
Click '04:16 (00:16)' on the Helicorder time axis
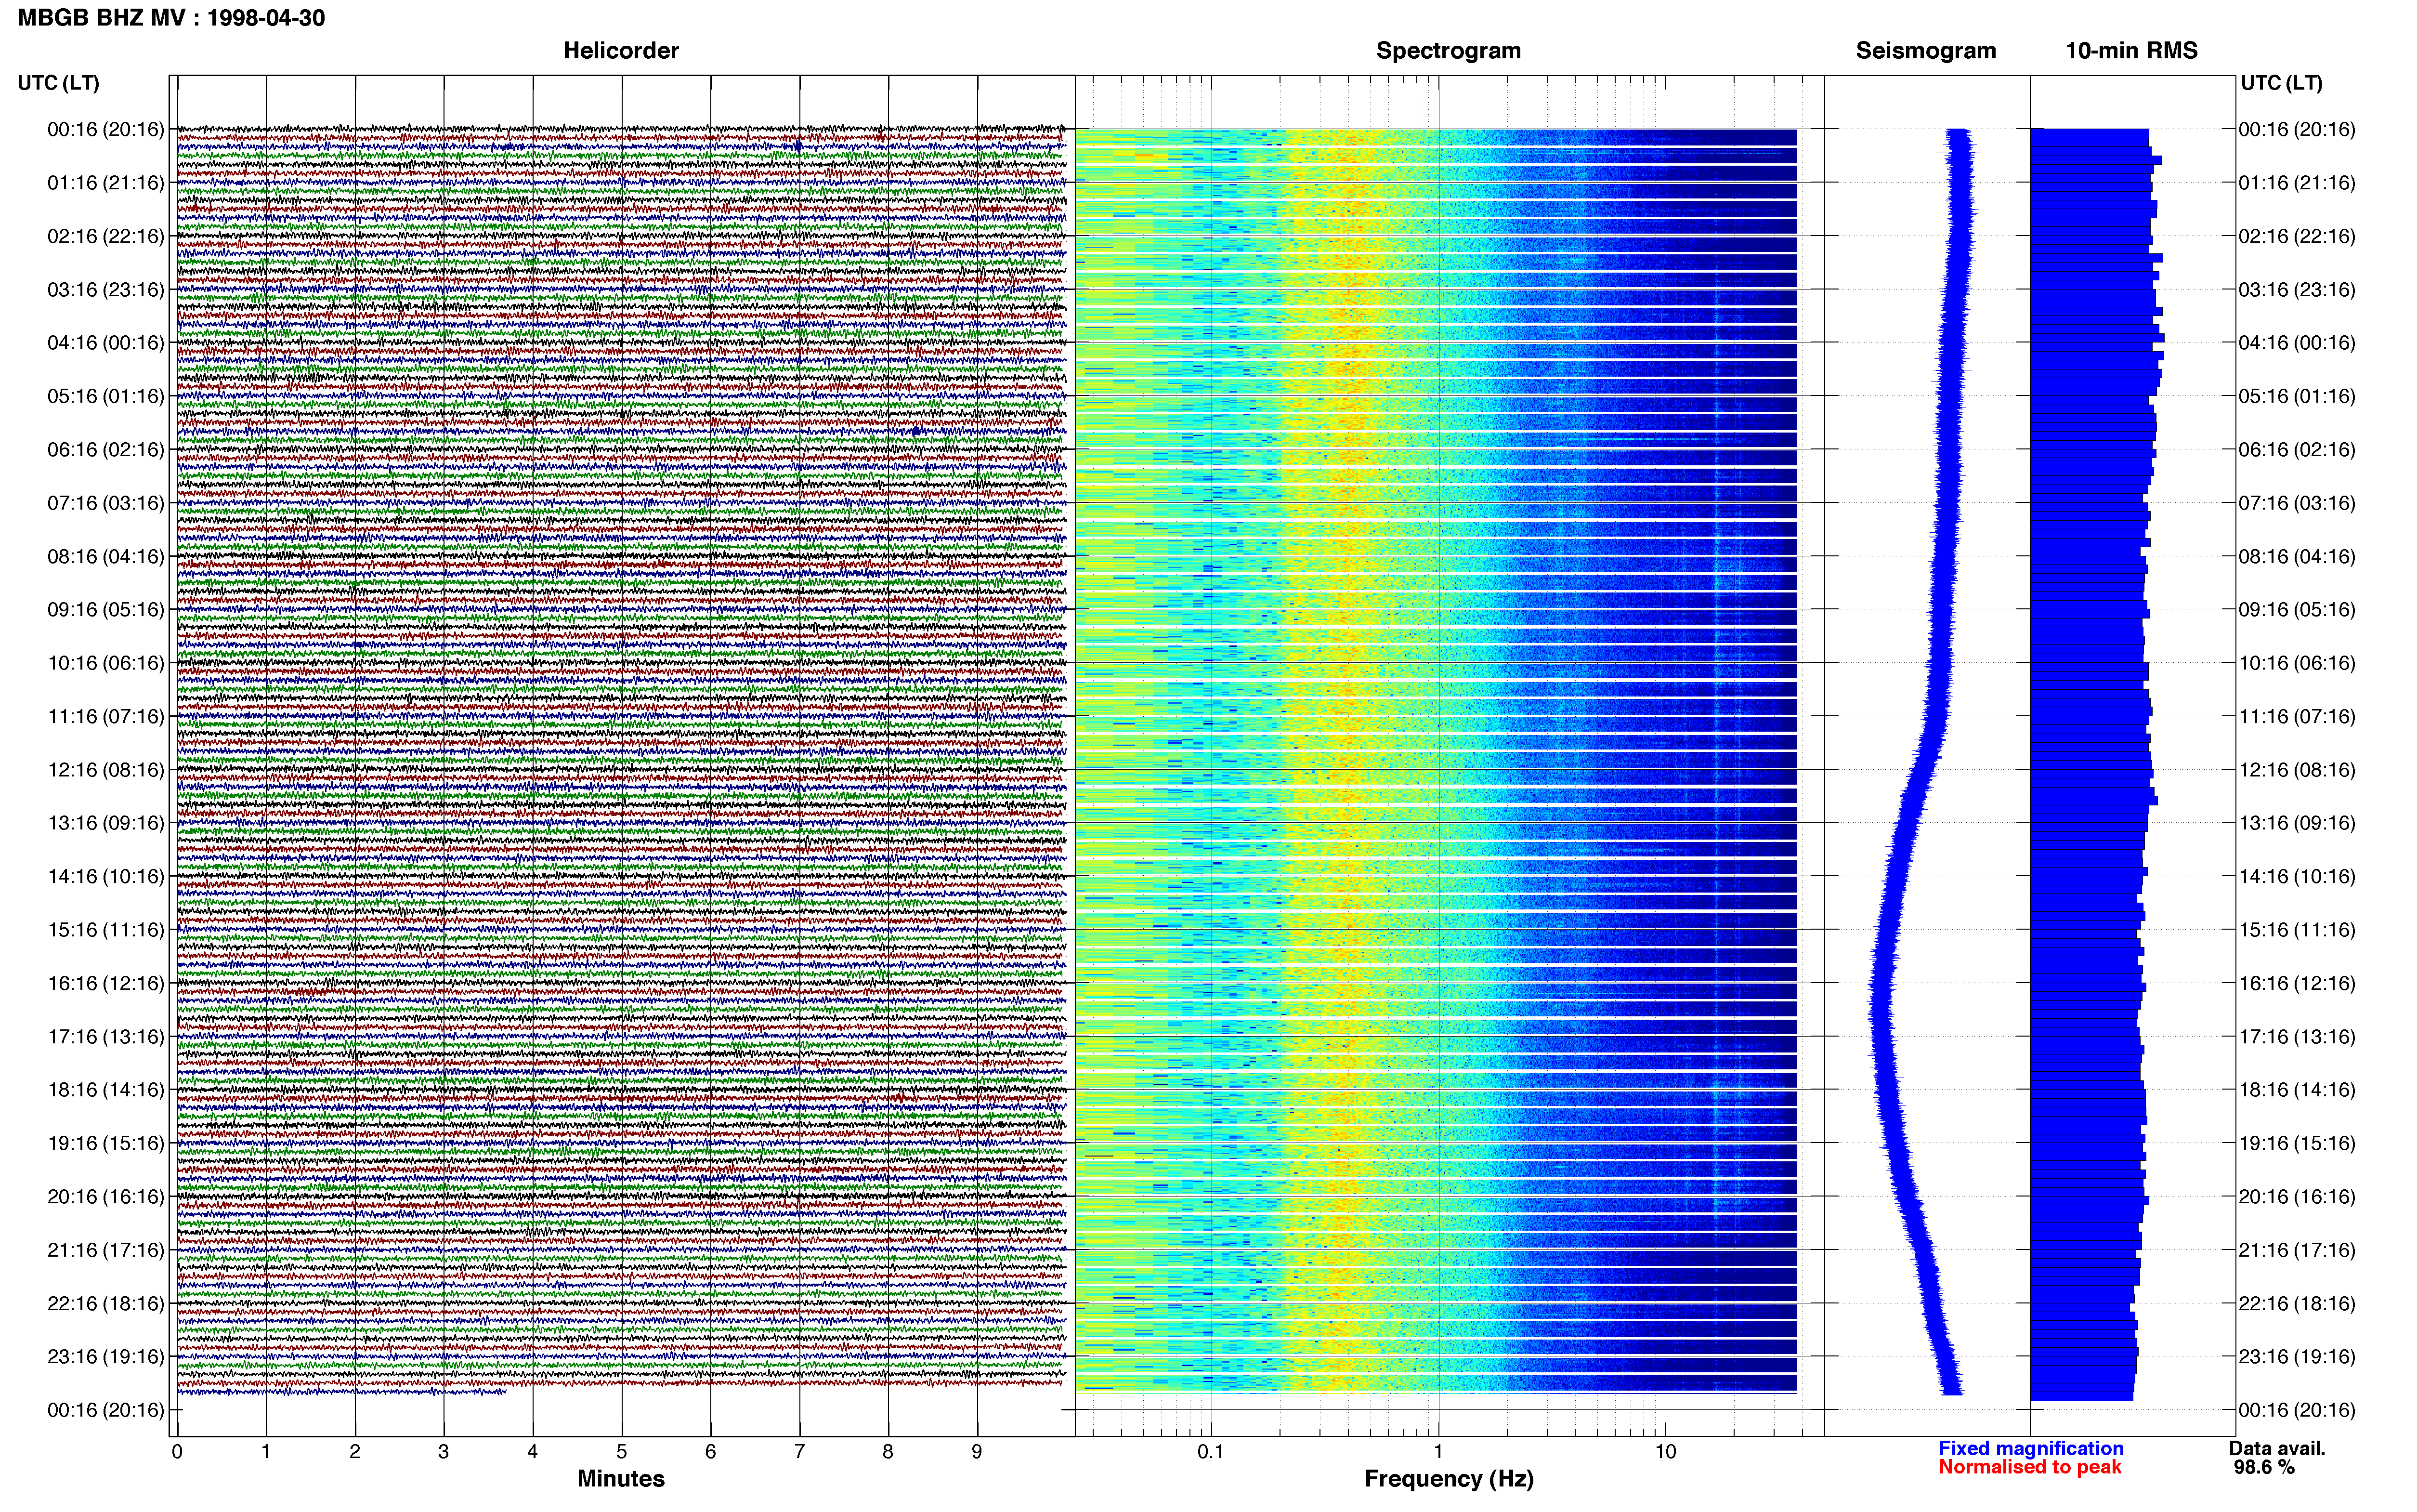106,343
